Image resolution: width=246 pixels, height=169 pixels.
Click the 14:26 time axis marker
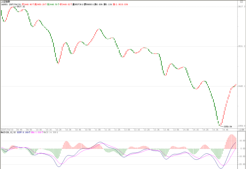click(205, 130)
